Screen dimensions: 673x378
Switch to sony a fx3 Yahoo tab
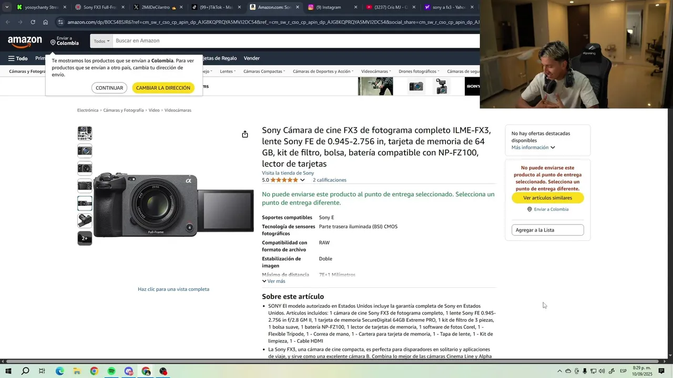447,7
